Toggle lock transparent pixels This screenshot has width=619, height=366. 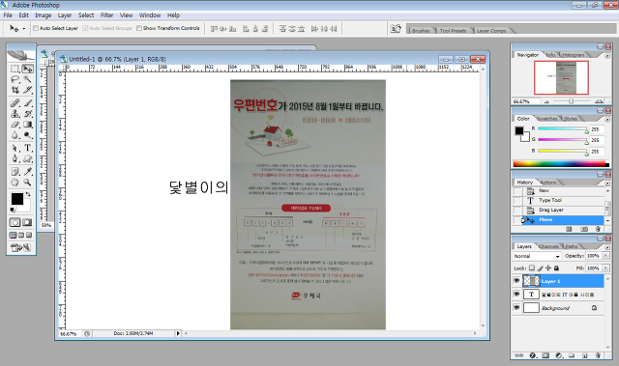pyautogui.click(x=532, y=267)
